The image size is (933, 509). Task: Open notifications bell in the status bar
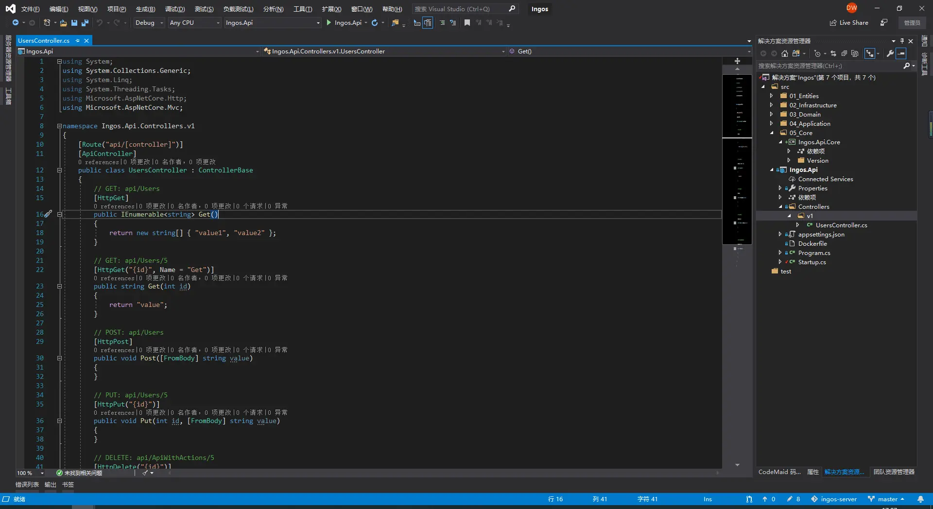coord(920,499)
